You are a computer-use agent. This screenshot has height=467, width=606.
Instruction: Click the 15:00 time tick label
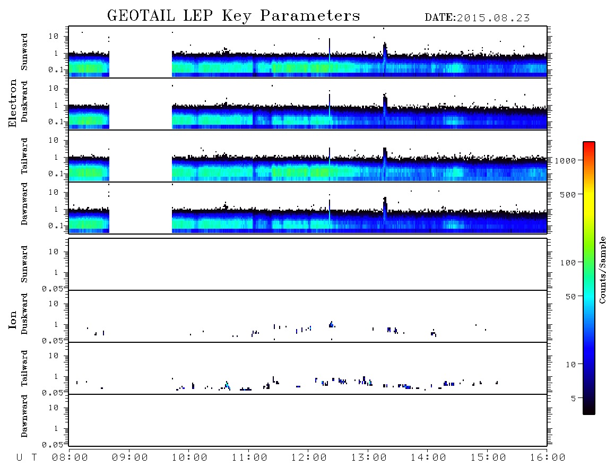(488, 458)
